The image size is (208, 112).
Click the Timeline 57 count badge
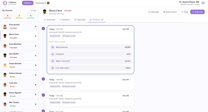point(102,20)
